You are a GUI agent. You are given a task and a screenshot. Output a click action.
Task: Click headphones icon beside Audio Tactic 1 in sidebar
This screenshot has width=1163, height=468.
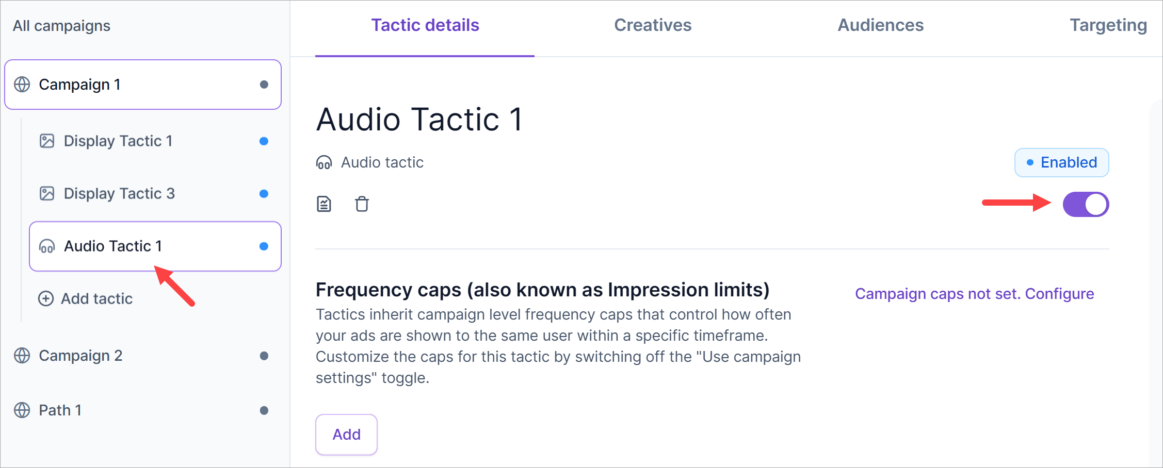(47, 246)
